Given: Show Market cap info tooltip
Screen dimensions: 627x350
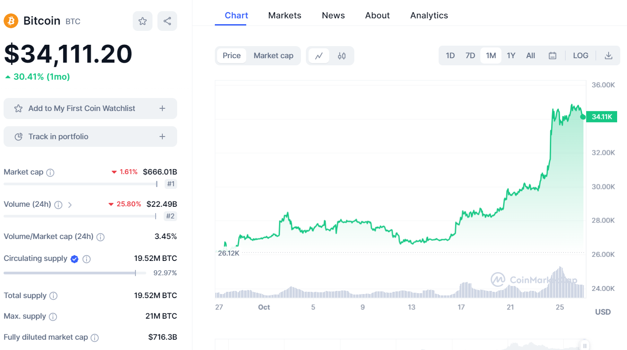Looking at the screenshot, I should [50, 172].
